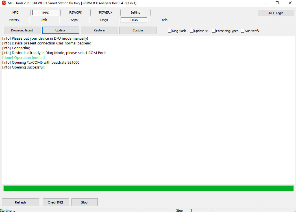The width and height of the screenshot is (296, 212).
Task: Stop the current operation
Action: (x=84, y=202)
